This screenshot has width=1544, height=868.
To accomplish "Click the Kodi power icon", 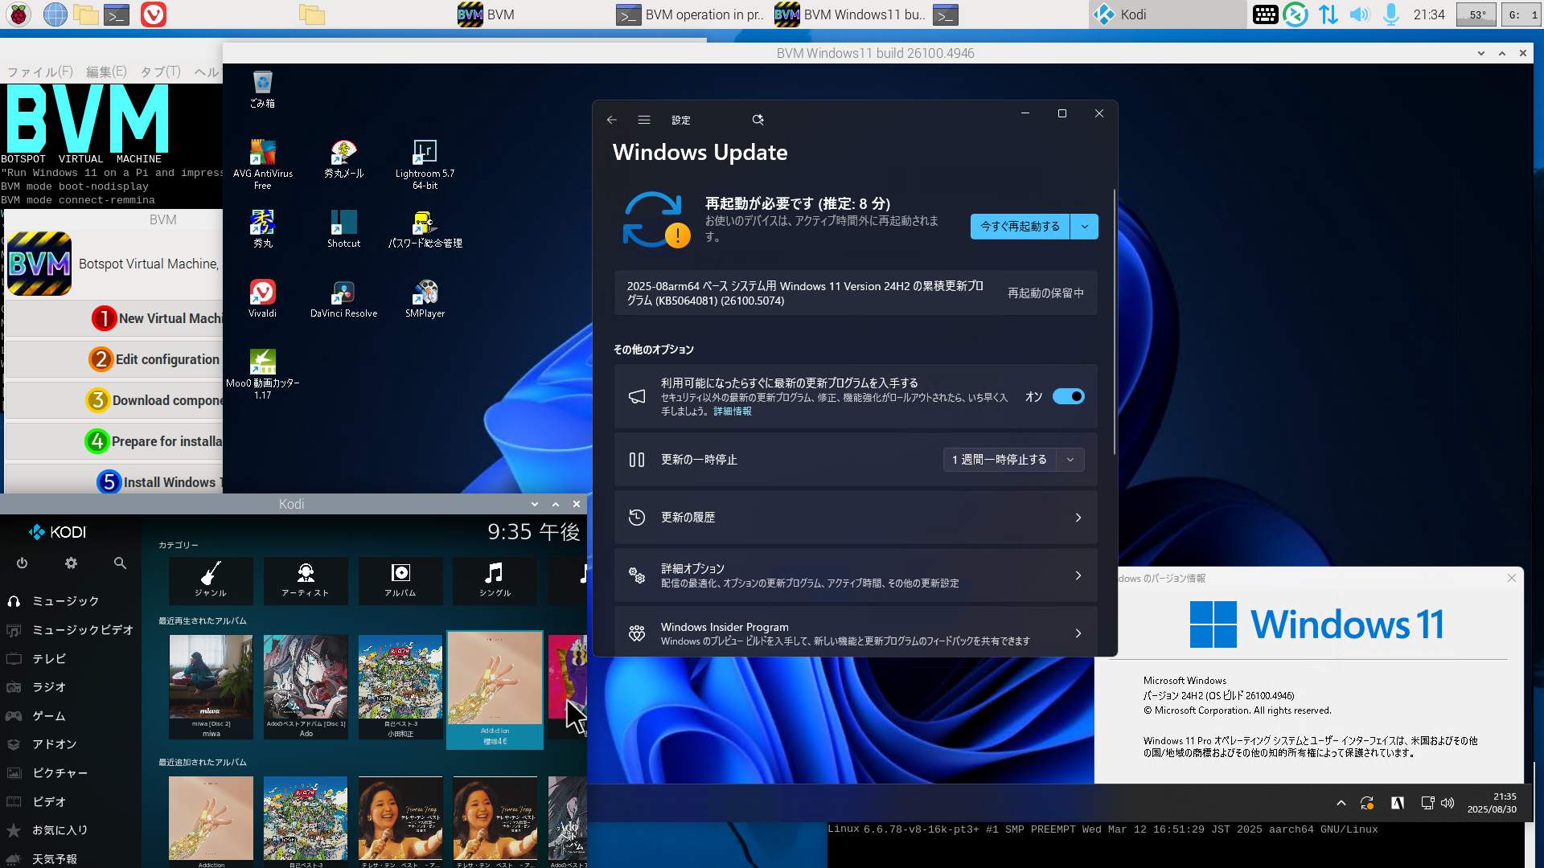I will click(22, 563).
